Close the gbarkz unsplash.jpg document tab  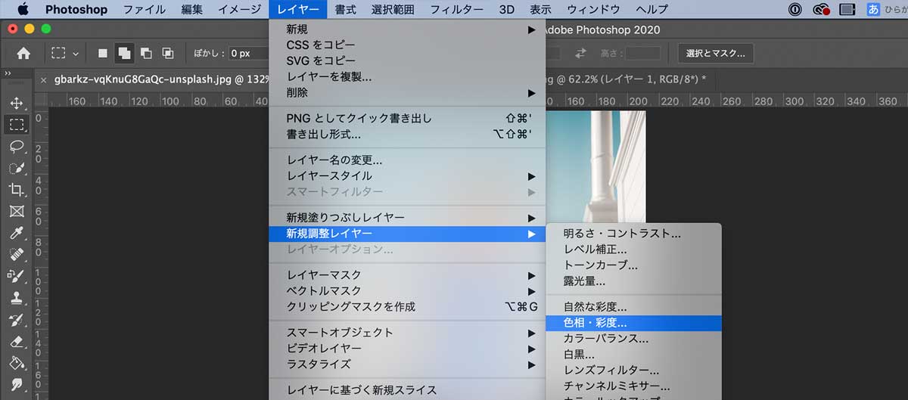(x=44, y=79)
